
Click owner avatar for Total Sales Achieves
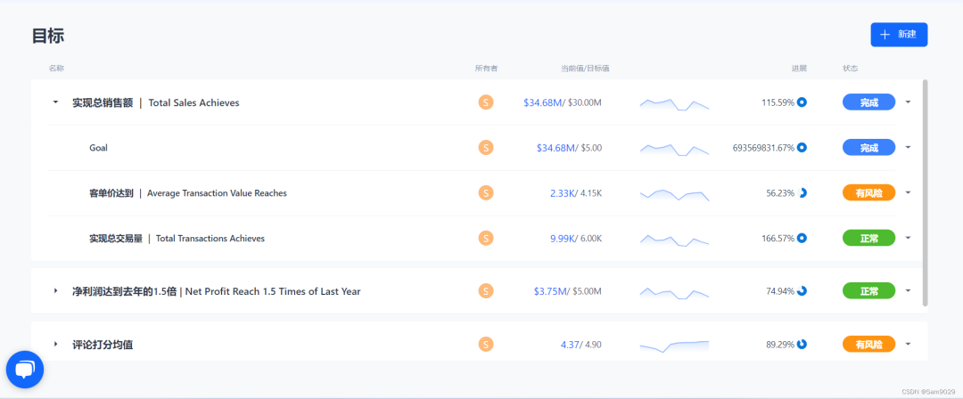coord(486,102)
